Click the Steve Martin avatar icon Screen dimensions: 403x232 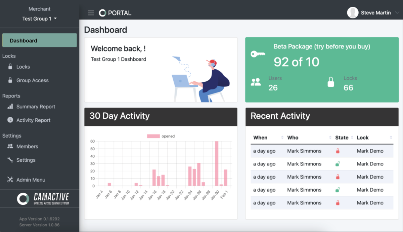353,13
